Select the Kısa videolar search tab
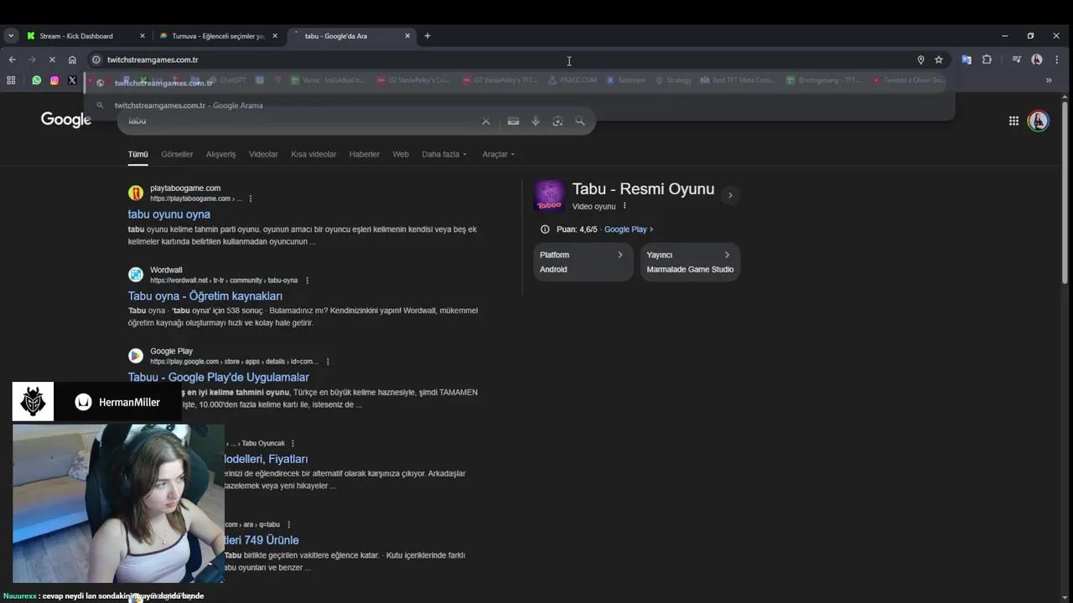This screenshot has width=1073, height=603. click(x=314, y=154)
